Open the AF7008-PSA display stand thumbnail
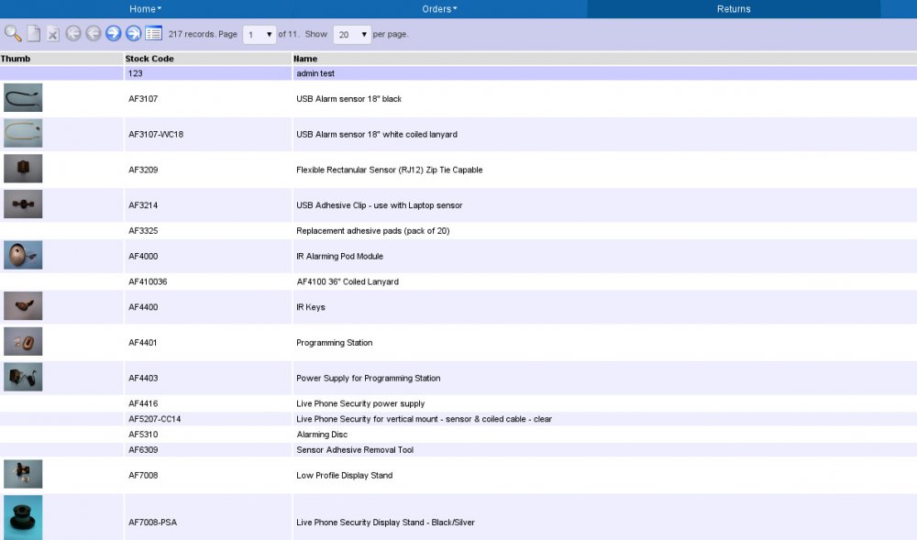 (23, 518)
